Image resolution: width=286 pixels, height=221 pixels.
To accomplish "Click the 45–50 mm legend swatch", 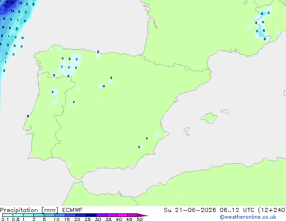I will [133, 215].
